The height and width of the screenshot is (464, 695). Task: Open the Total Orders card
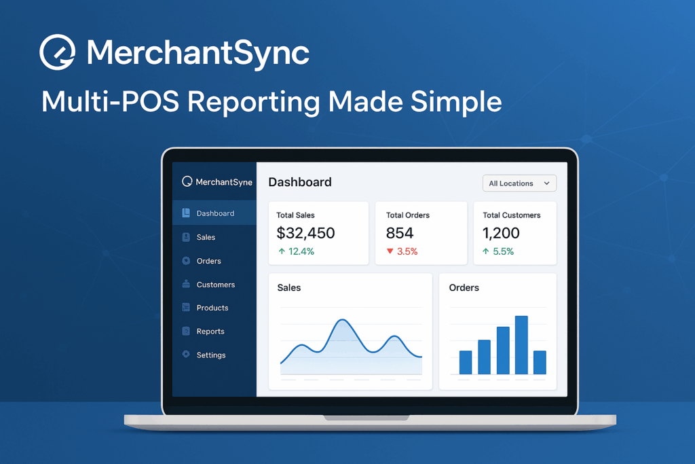[x=421, y=233]
